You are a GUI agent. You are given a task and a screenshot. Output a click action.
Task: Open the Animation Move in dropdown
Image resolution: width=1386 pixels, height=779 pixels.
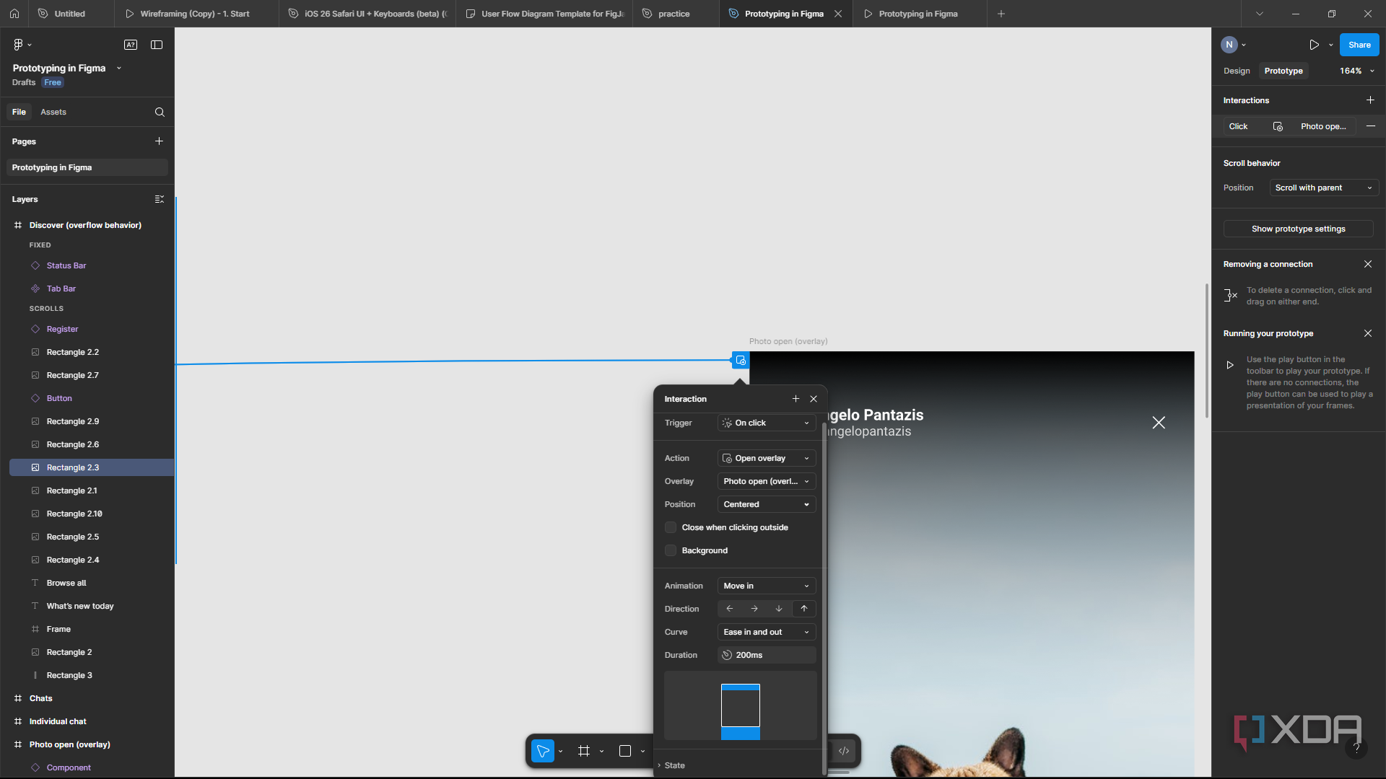coord(767,586)
